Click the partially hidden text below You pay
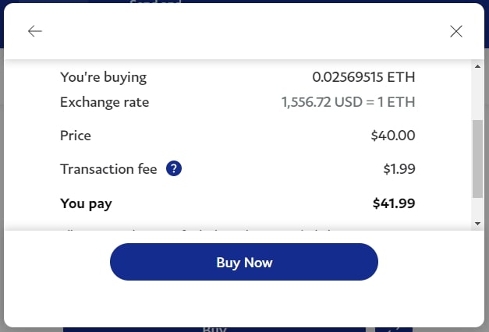489x332 pixels. click(x=198, y=231)
